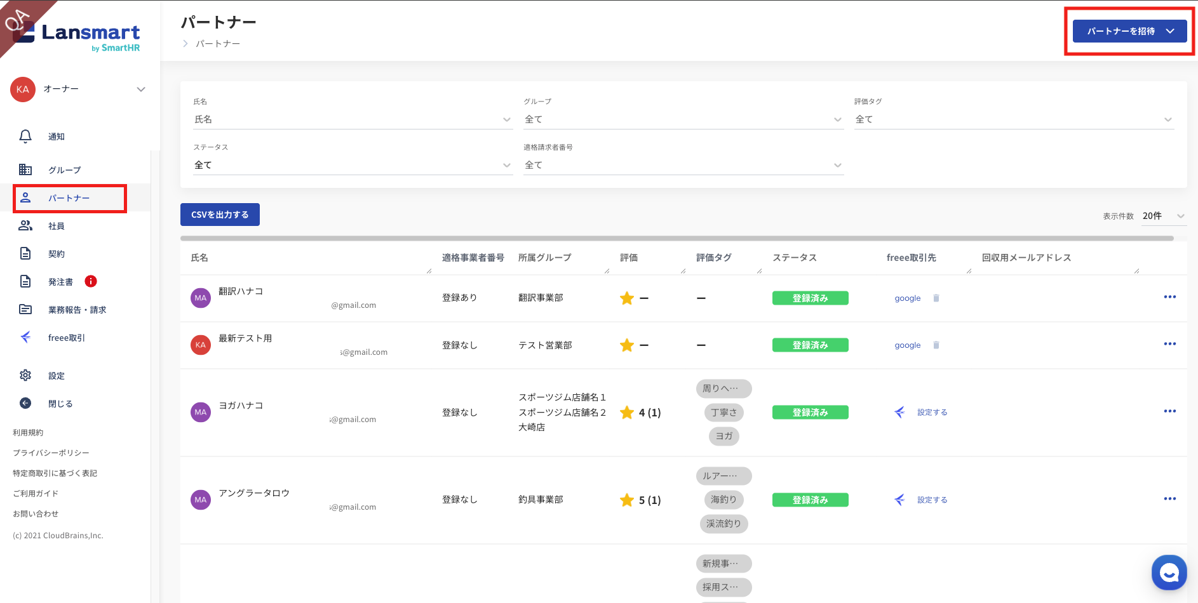Click the 氏名 column header
Image resolution: width=1198 pixels, height=603 pixels.
point(199,257)
